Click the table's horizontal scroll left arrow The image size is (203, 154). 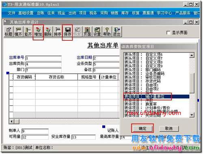tap(12, 121)
